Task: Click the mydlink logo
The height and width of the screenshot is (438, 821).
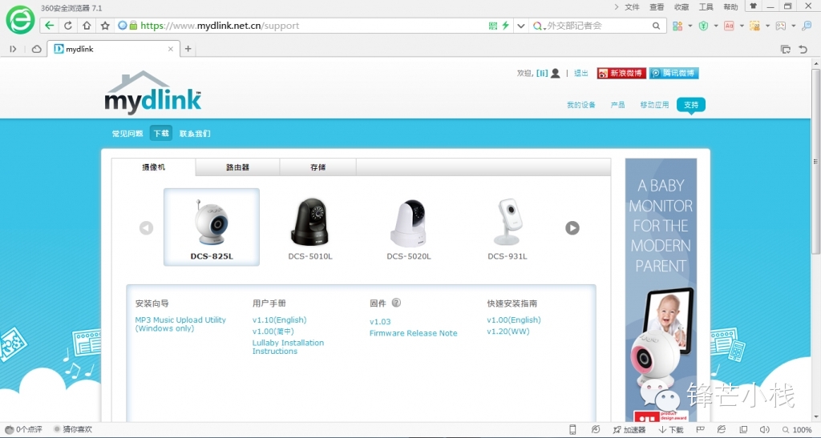Action: pyautogui.click(x=153, y=93)
